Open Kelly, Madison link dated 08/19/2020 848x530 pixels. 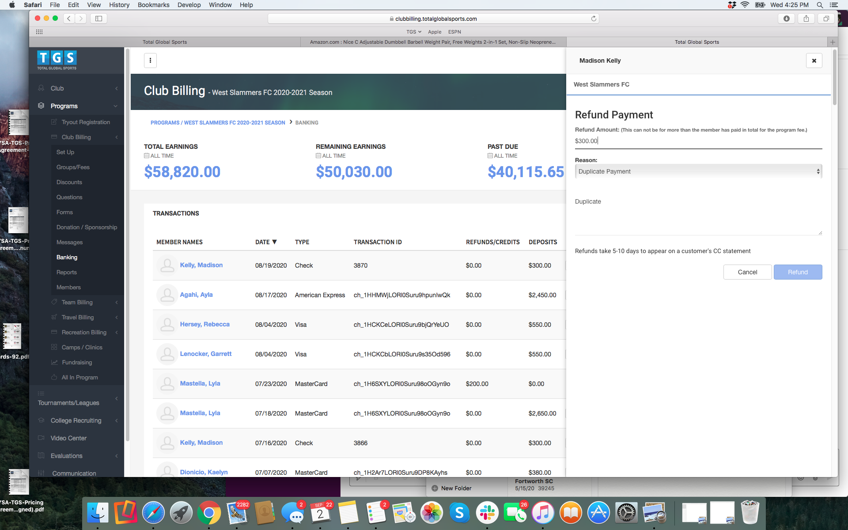click(x=201, y=265)
